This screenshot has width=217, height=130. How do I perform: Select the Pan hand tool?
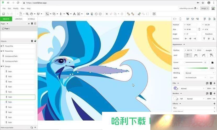[32, 14]
